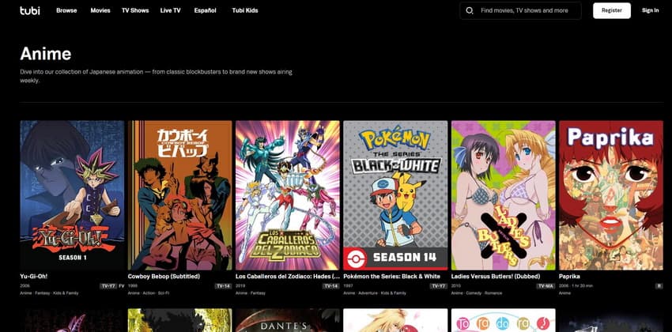The image size is (672, 332).
Task: Click the Tubi logo
Action: [30, 10]
